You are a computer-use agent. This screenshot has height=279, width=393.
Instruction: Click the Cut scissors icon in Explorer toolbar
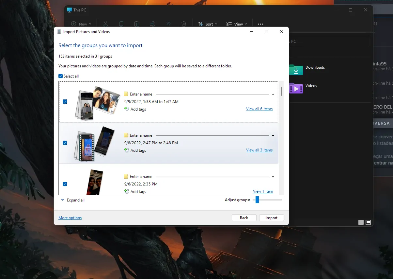(105, 24)
